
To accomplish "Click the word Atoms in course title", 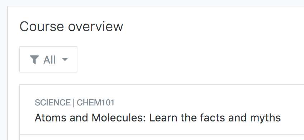I will [51, 117].
